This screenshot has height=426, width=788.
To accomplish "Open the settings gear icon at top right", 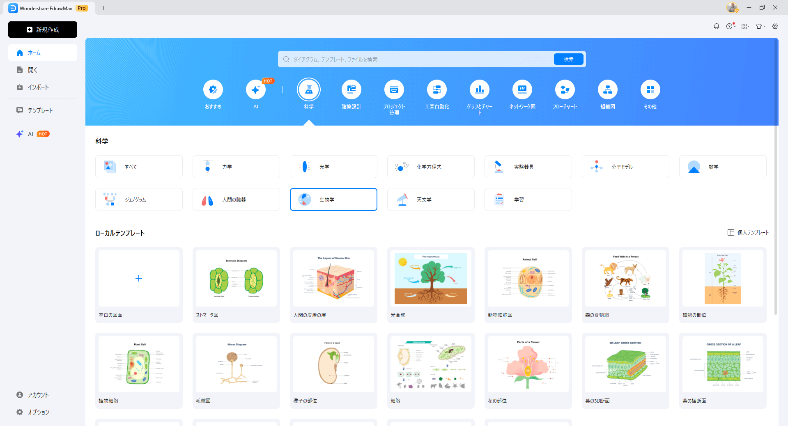I will click(x=775, y=26).
